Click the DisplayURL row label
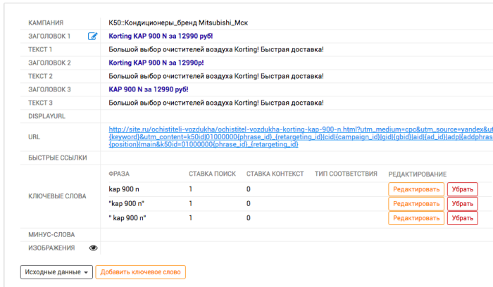 47,116
